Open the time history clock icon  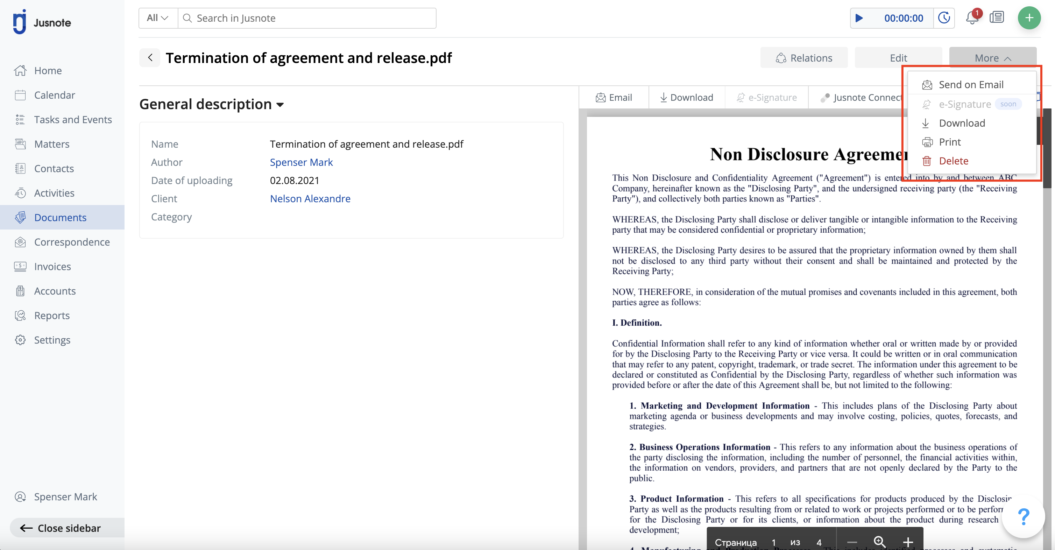pyautogui.click(x=944, y=18)
